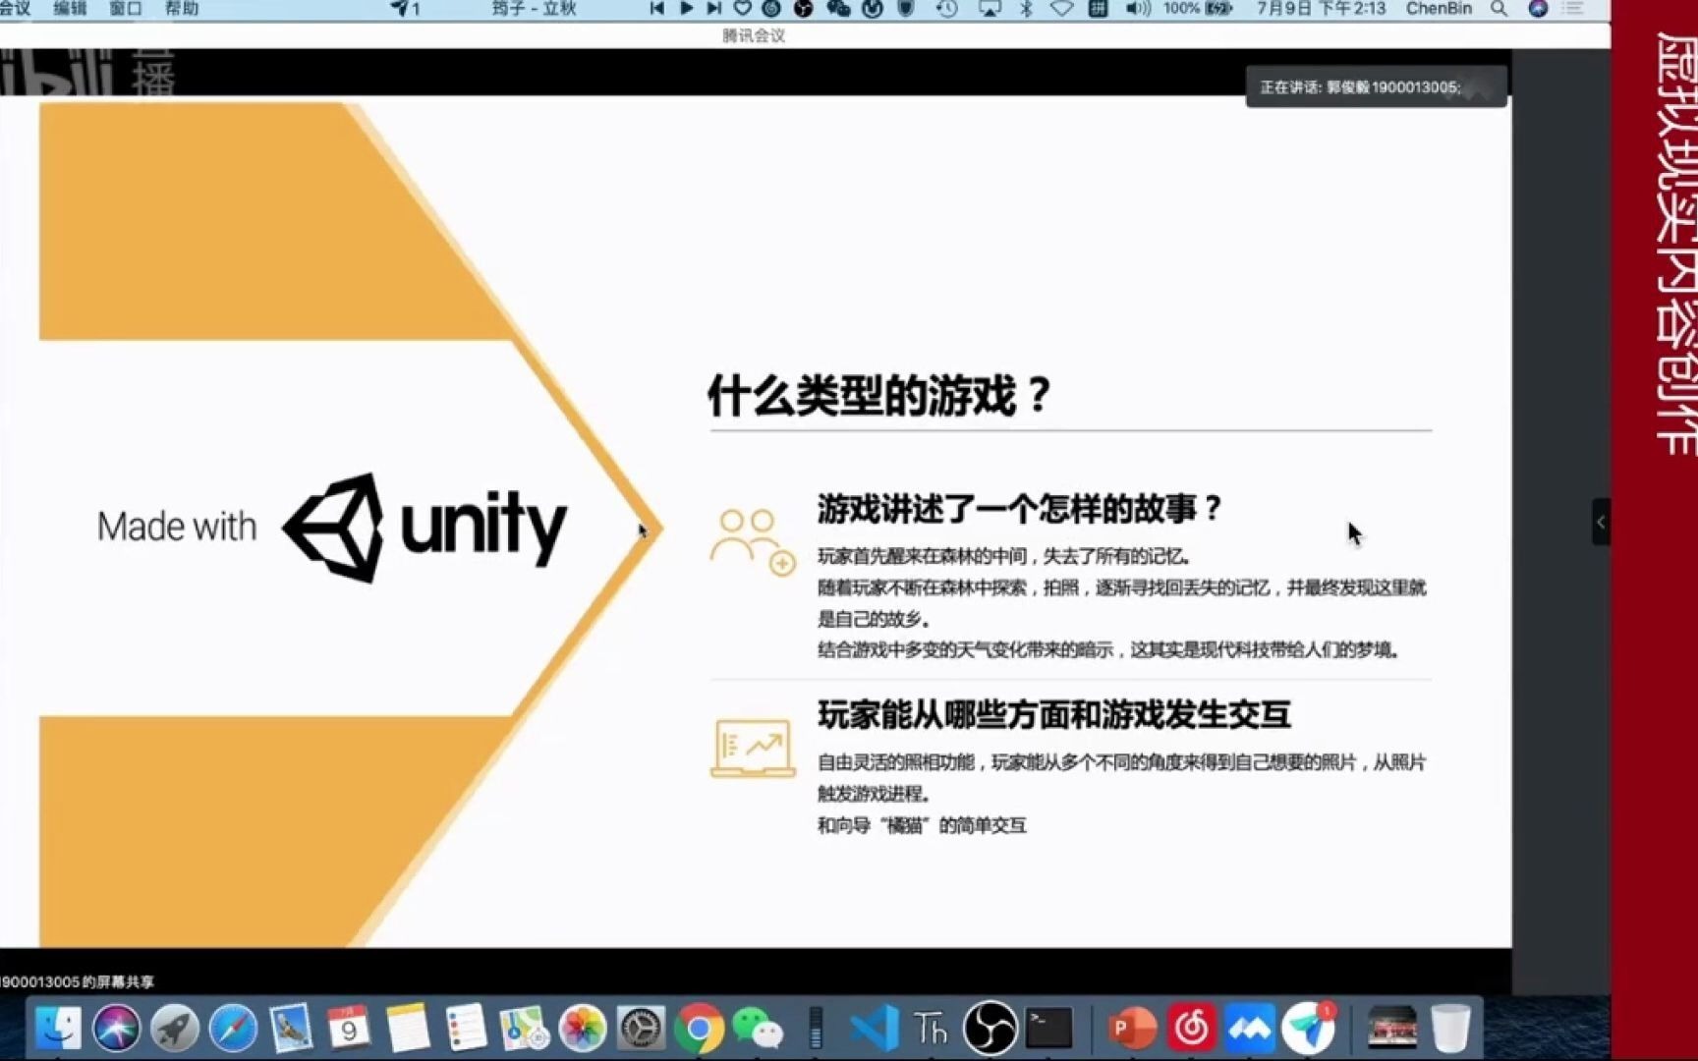Launch Google Chrome from Dock
This screenshot has height=1061, width=1698.
(x=699, y=1029)
